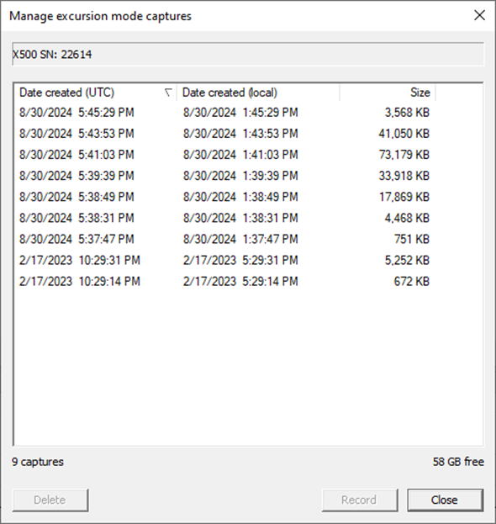Screen dimensions: 496x524
Task: Click local time 8/30/2024 1:41:03 PM
Action: pos(240,155)
